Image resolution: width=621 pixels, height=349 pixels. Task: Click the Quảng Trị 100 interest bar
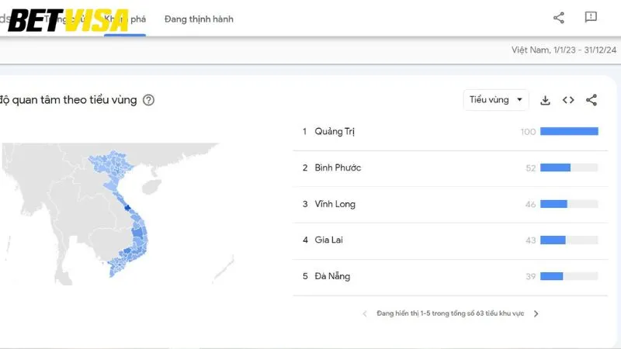coord(569,131)
